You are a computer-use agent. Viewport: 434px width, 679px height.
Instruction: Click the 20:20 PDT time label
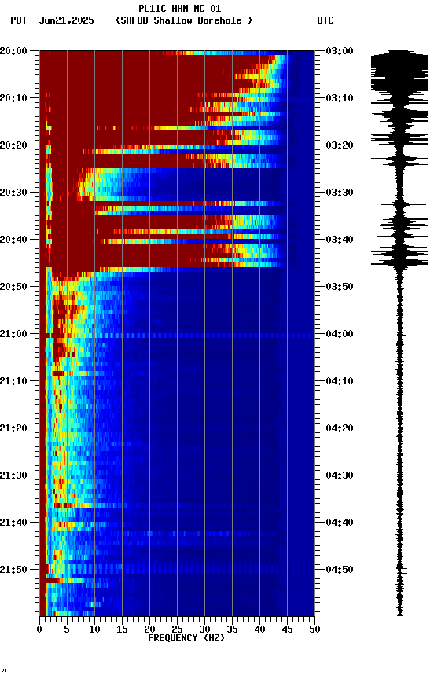click(x=13, y=145)
